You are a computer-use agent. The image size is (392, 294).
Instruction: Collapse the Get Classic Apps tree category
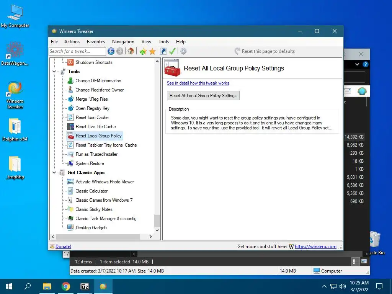pos(54,173)
